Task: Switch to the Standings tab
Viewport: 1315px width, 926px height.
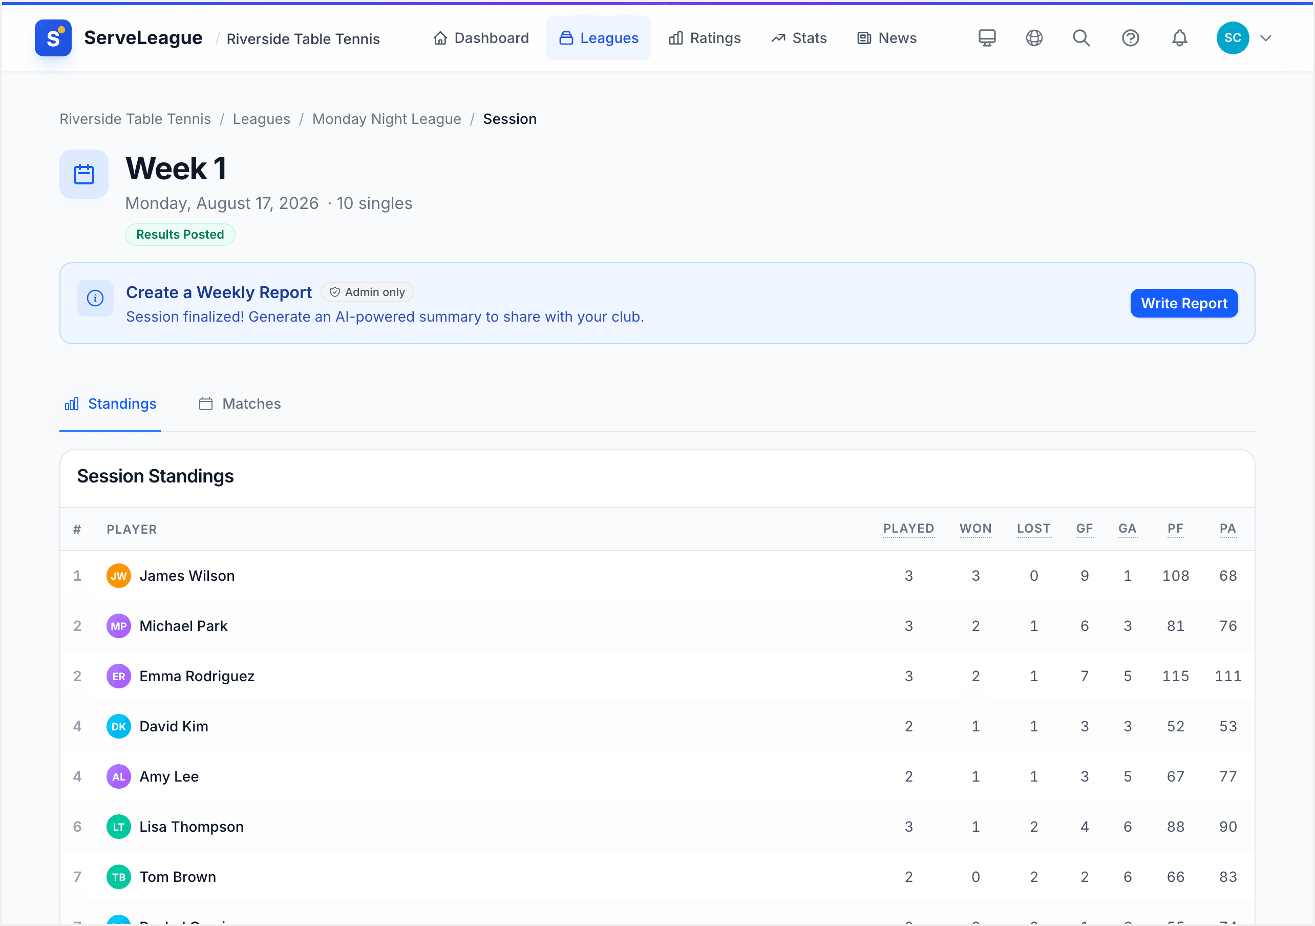Action: [x=110, y=404]
